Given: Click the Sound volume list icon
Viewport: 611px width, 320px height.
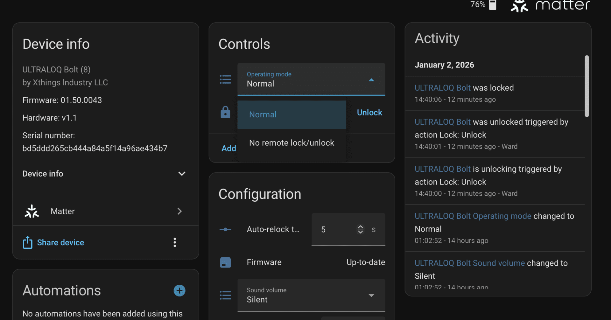Looking at the screenshot, I should tap(225, 295).
